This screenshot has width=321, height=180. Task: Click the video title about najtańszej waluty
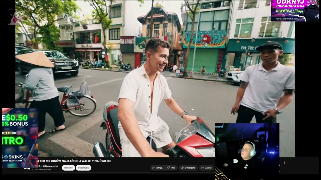click(x=75, y=161)
